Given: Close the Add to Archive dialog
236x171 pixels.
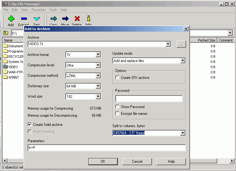Looking at the screenshot, I should 186,29.
